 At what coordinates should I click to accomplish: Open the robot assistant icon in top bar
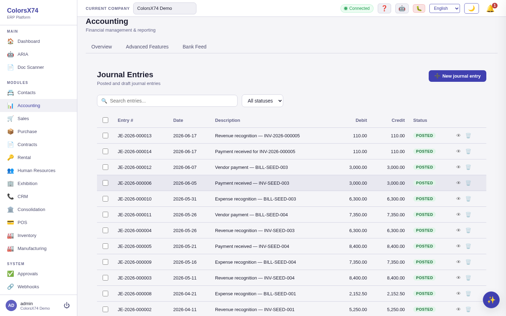[x=402, y=8]
